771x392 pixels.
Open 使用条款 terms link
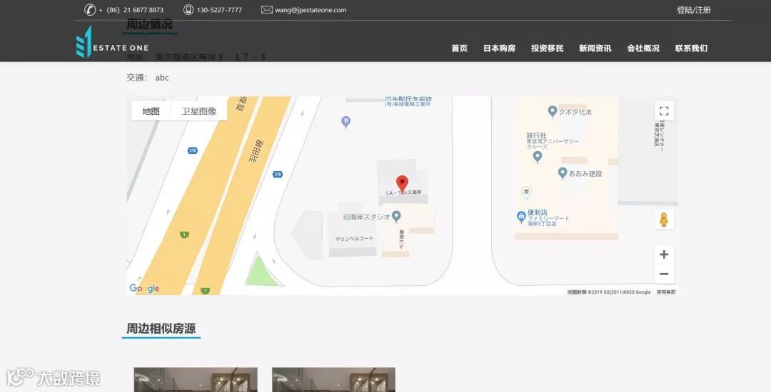(x=666, y=292)
